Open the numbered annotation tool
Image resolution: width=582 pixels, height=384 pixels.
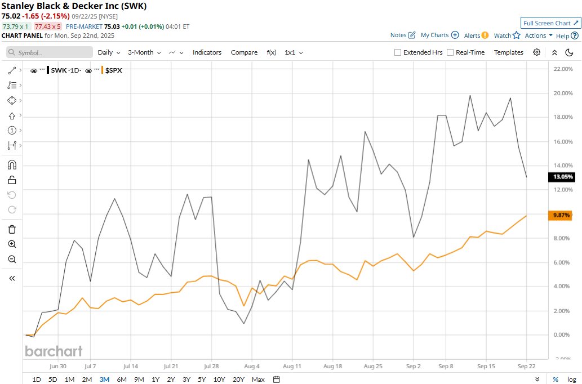tap(12, 130)
